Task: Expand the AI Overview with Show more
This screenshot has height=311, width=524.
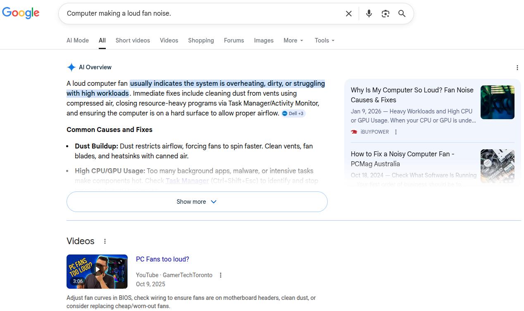Action: click(197, 202)
